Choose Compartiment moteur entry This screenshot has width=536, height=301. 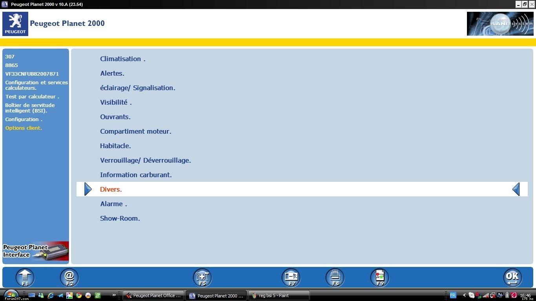tap(136, 131)
